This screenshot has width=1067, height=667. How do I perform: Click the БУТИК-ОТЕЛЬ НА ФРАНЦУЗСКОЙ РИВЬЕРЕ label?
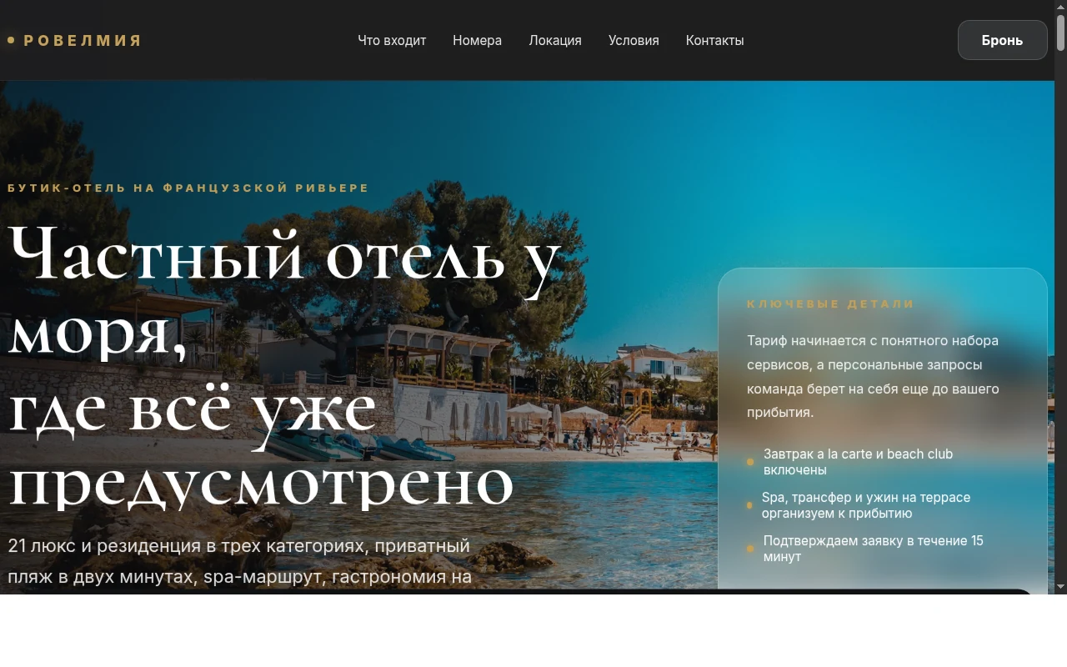pos(188,188)
